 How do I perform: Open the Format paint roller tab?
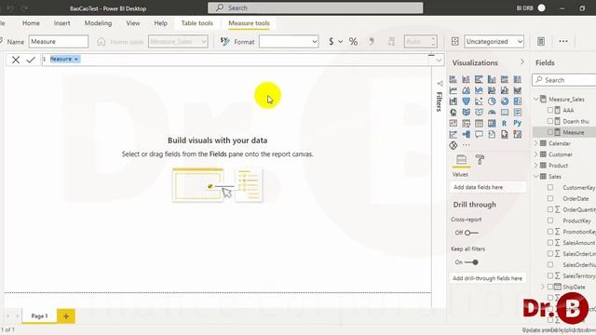[481, 160]
